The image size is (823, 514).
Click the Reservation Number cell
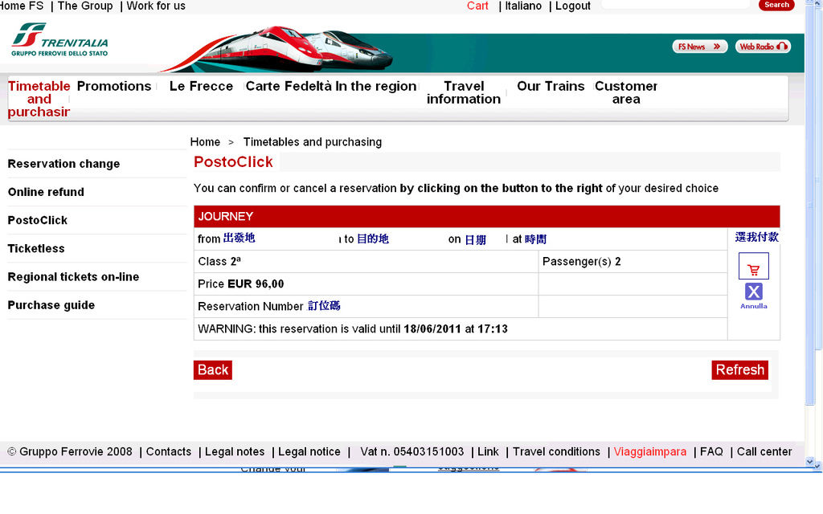(x=366, y=306)
